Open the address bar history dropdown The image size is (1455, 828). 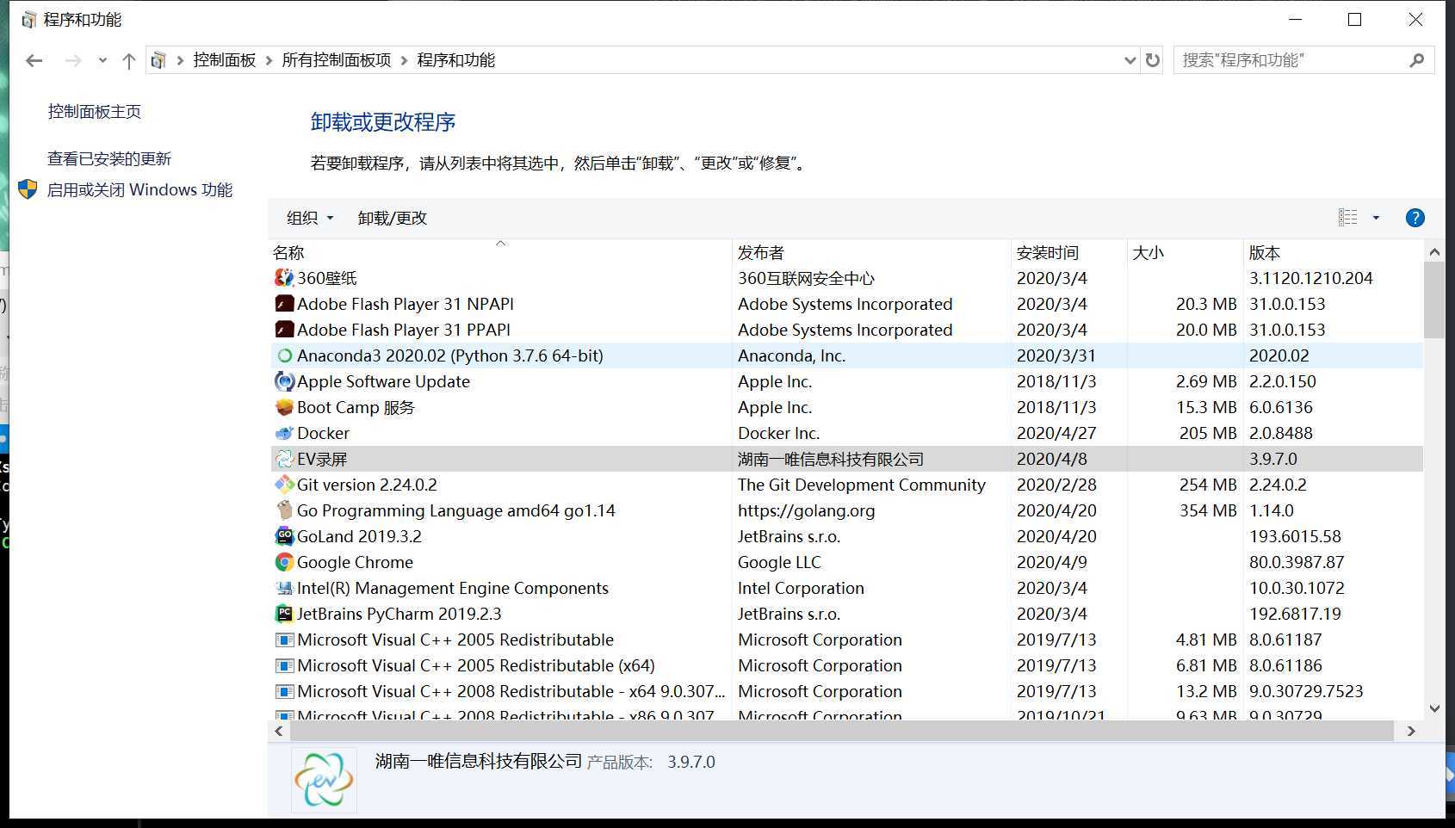point(1130,60)
